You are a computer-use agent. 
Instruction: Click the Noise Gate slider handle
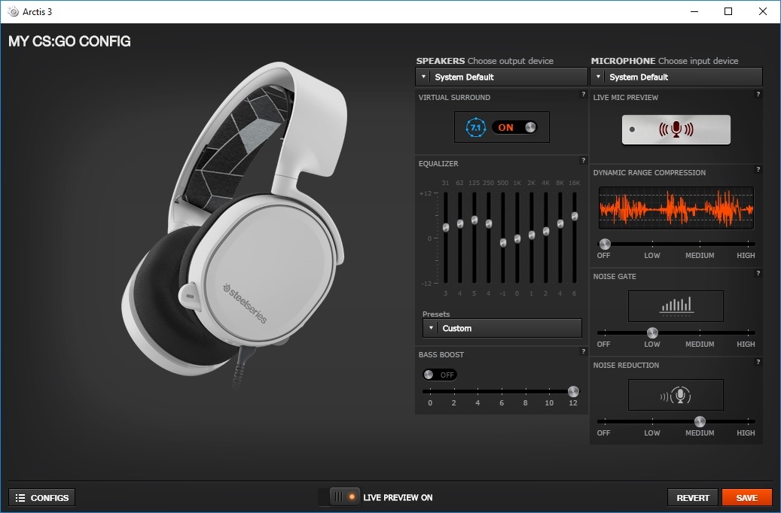point(652,332)
